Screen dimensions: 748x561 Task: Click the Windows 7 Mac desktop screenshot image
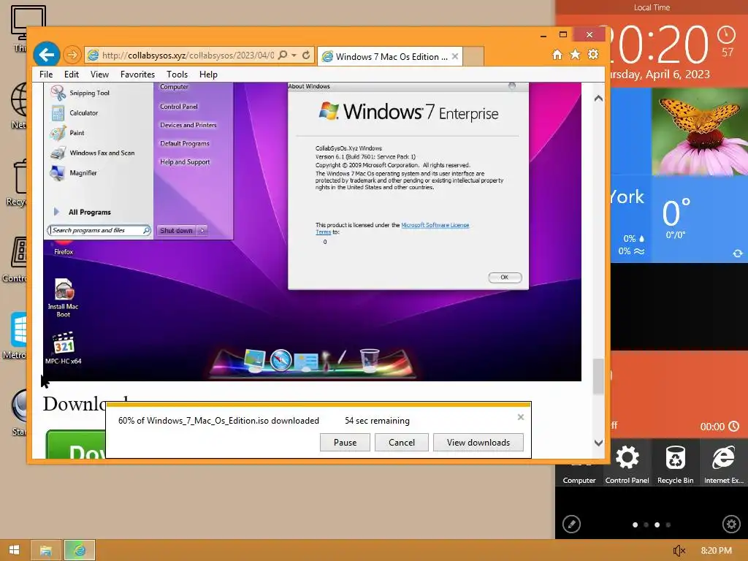coord(312,232)
